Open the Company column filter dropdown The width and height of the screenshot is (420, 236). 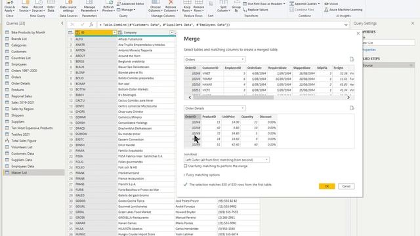(x=172, y=33)
